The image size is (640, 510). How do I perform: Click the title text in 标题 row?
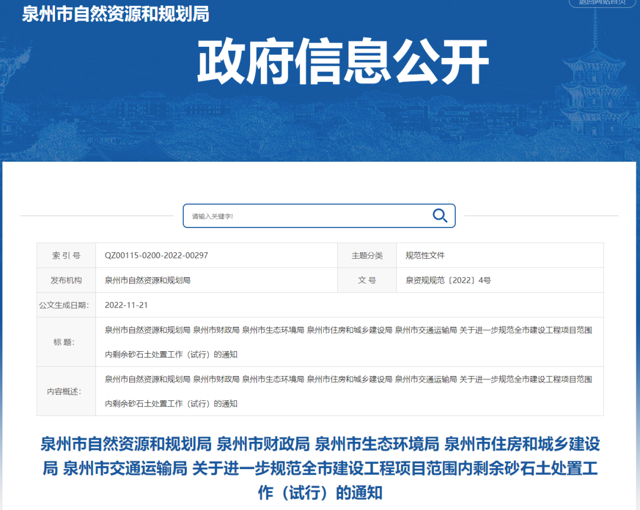coord(348,331)
